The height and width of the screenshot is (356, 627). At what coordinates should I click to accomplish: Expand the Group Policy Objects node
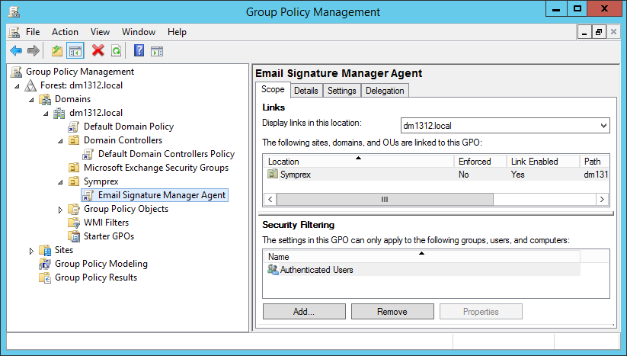point(61,209)
